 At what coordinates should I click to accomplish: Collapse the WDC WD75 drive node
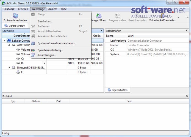[9, 45]
